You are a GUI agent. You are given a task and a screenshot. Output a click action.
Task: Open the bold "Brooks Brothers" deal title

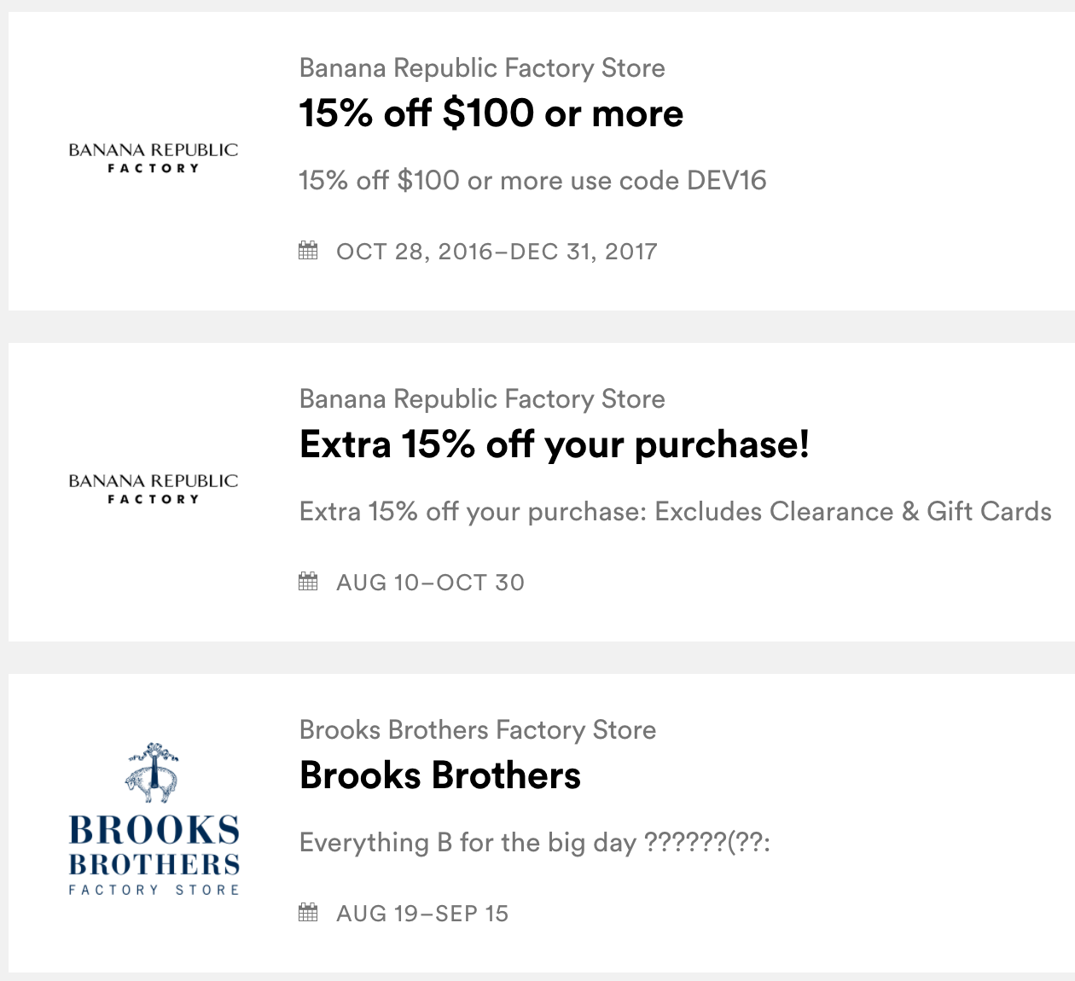439,775
